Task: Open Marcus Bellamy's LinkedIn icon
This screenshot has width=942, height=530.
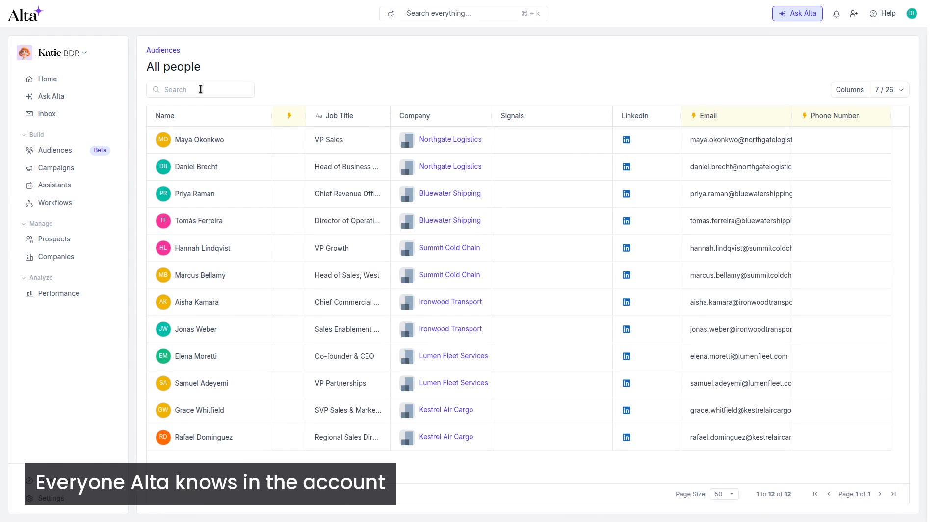Action: (626, 275)
